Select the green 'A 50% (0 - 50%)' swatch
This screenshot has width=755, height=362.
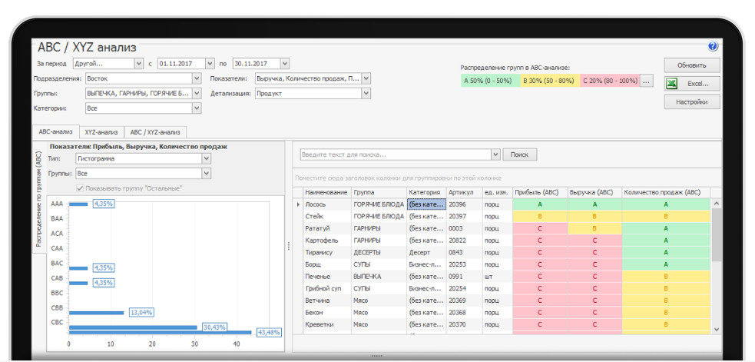click(489, 80)
